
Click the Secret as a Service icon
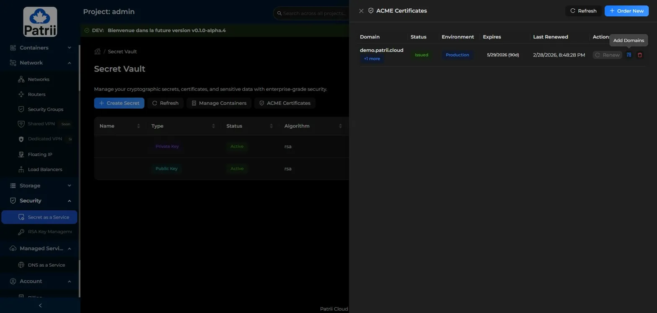(x=21, y=217)
